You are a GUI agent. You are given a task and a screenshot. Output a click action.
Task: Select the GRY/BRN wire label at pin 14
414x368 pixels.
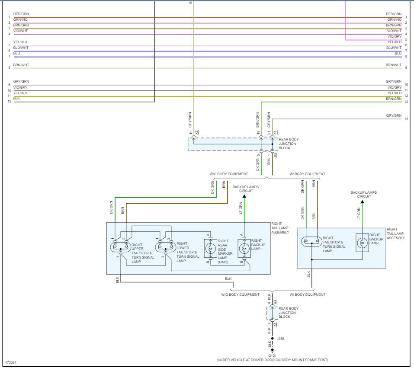coord(394,115)
